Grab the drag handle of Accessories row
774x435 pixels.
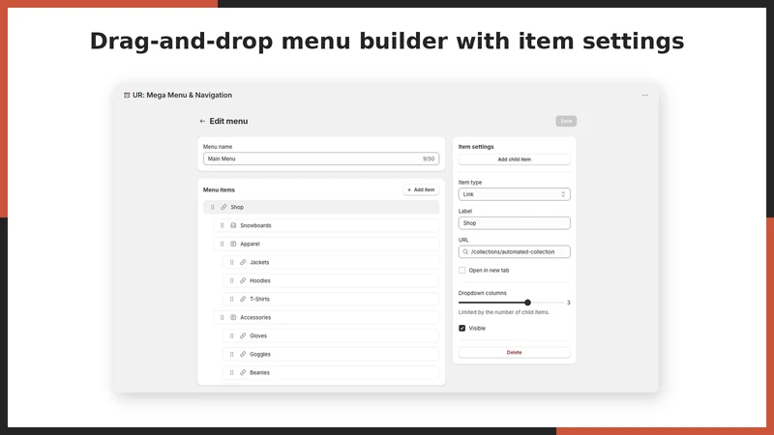[x=223, y=317]
